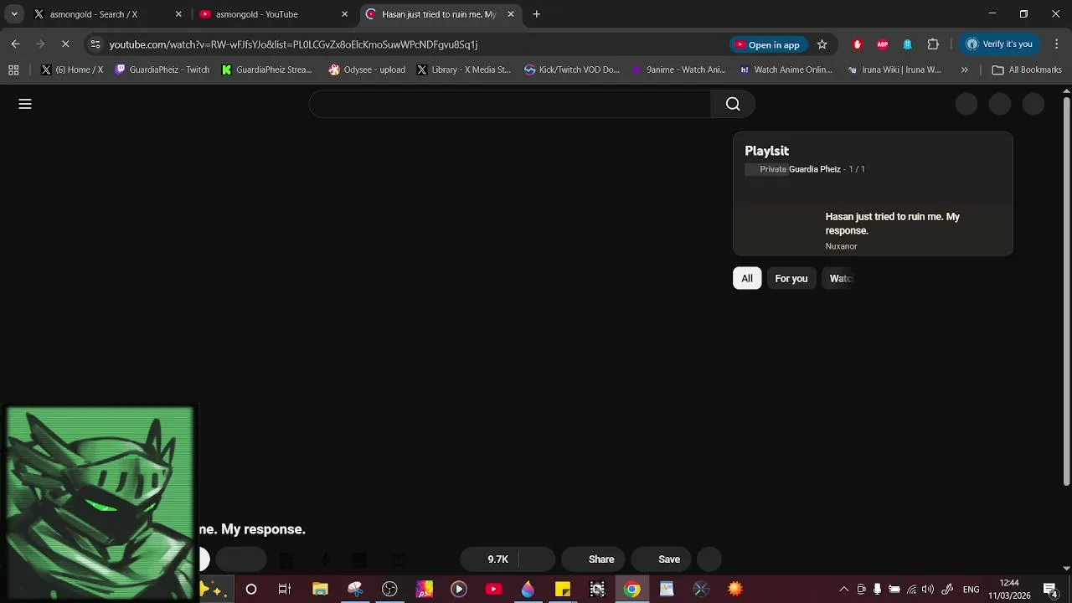Click the Nuxanor channel name in playlist
The image size is (1072, 603).
841,246
